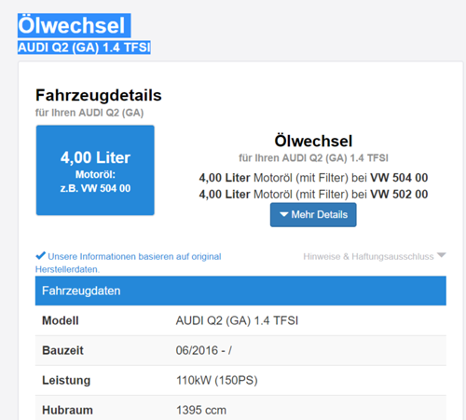This screenshot has width=466, height=420.
Task: Click the Fahrzeugdetails heading
Action: [99, 95]
